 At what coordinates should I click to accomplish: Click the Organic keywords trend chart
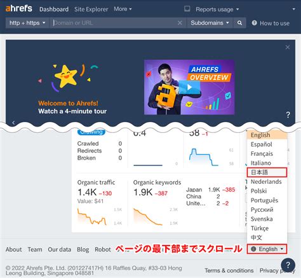(148, 216)
